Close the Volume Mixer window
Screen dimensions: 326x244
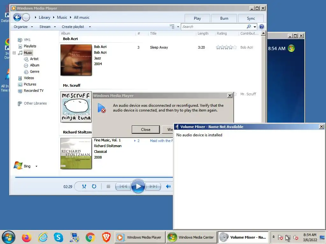tap(321, 126)
